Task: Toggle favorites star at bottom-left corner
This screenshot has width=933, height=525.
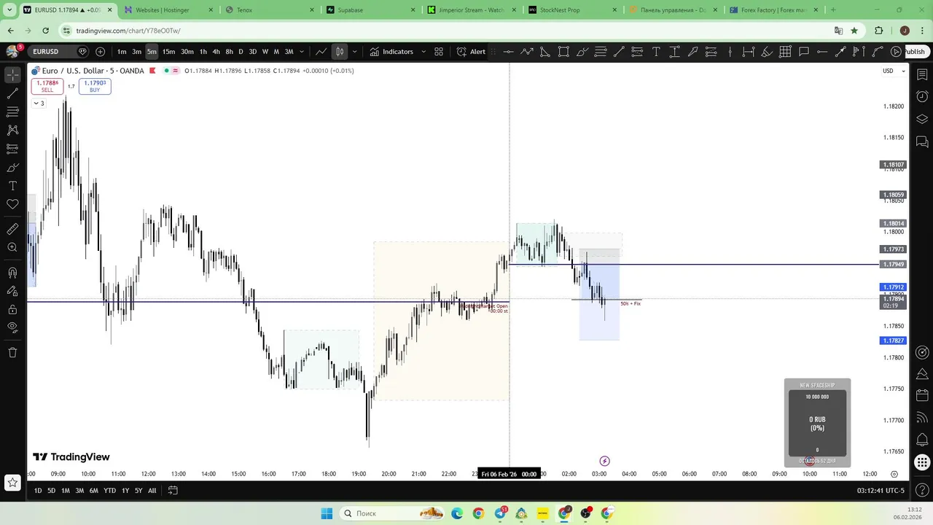Action: click(12, 482)
